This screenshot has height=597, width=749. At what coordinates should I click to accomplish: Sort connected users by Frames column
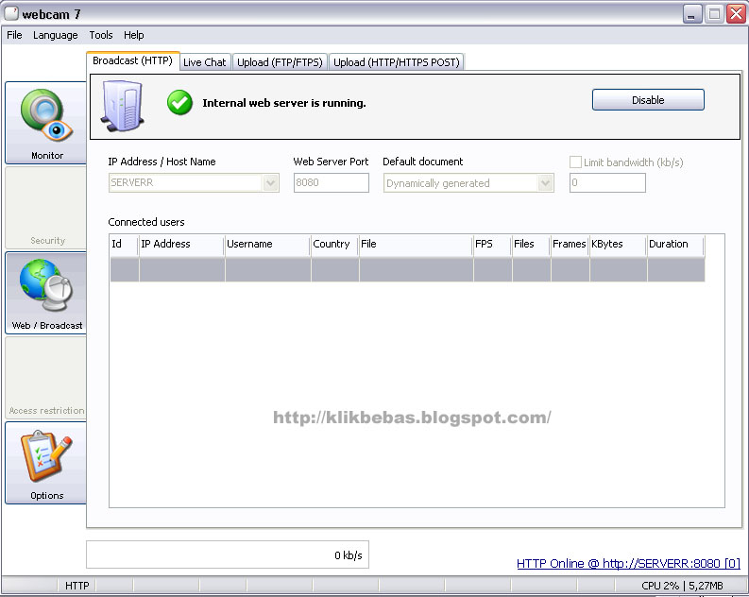(570, 244)
